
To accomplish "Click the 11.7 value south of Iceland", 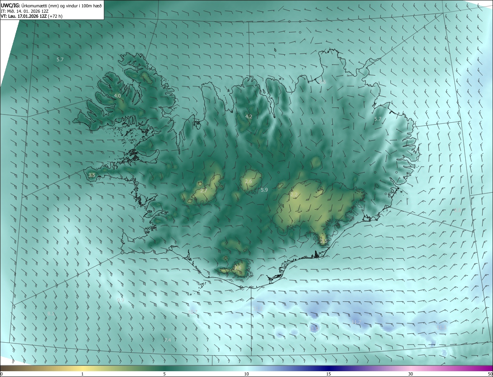I will pos(356,322).
